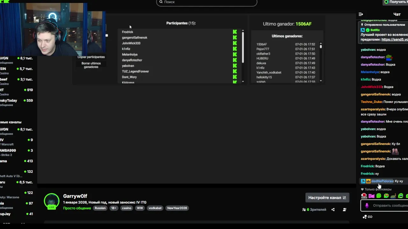The height and width of the screenshot is (229, 408).
Task: Click JohnWick333 username in chat
Action: point(371,87)
